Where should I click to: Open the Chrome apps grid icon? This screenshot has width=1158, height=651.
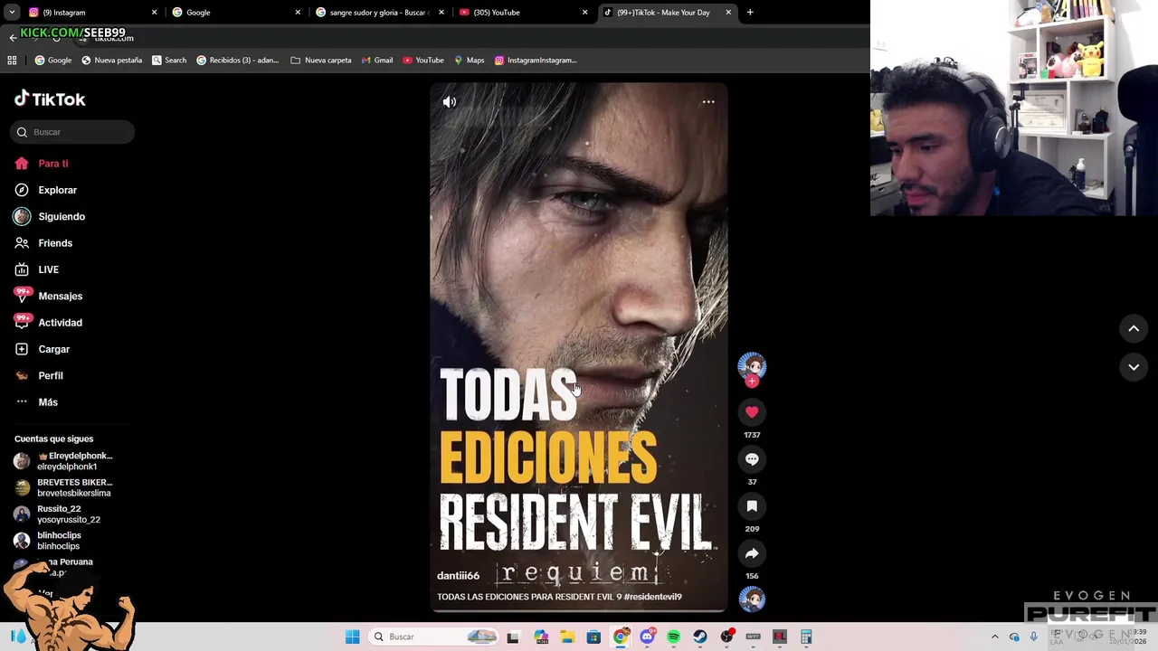[x=12, y=61]
